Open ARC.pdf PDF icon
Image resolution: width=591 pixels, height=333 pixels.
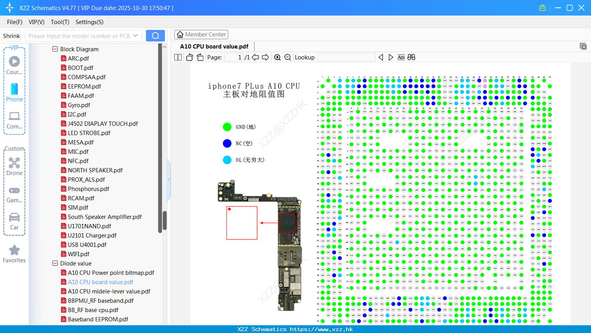pyautogui.click(x=64, y=58)
